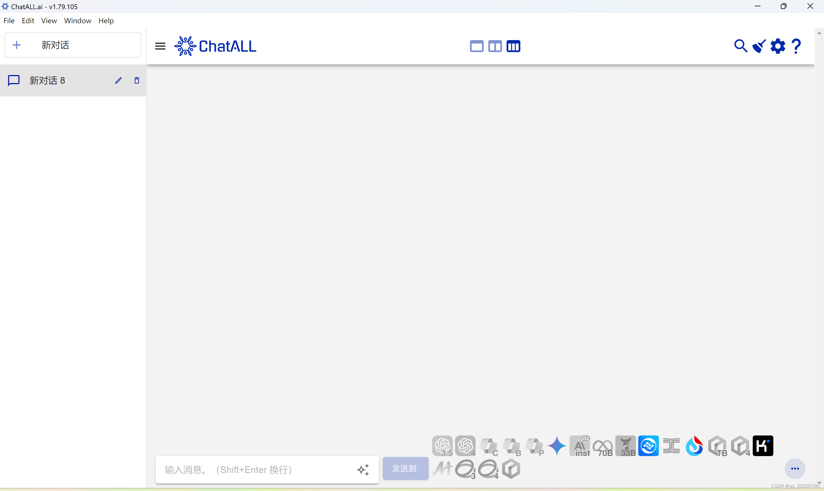Clear all messages with the broom icon

(759, 46)
